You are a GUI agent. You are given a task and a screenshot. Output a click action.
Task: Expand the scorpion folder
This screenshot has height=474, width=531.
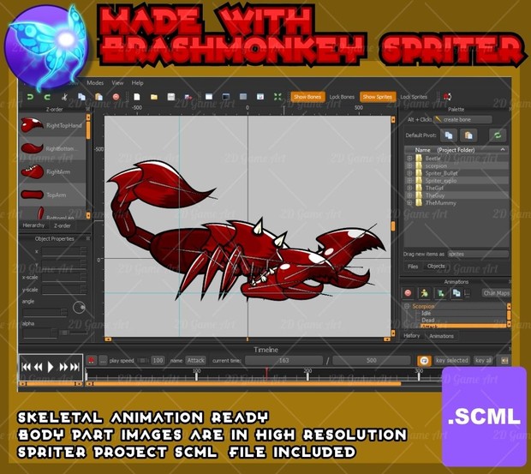pos(409,165)
